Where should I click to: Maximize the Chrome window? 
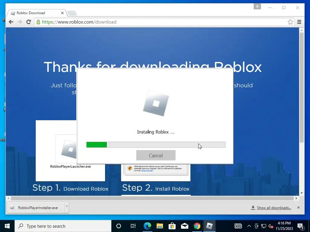coord(284,8)
